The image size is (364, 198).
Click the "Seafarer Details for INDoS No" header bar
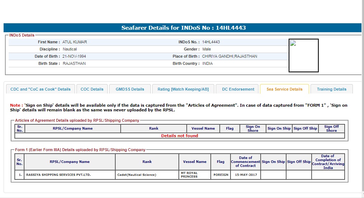[182, 28]
